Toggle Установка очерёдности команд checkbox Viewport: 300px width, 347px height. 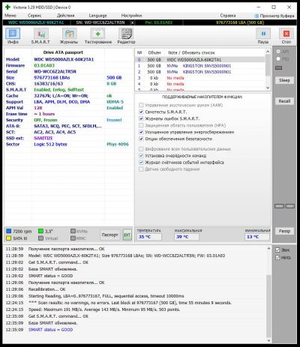click(x=141, y=156)
